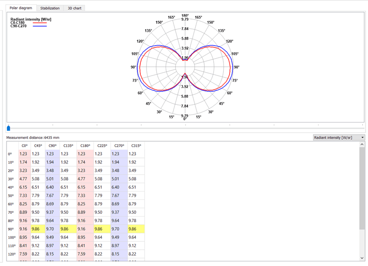Screen dimensions: 368x266
Task: Select the highlighted 9.86 cell under C45°
Action: pyautogui.click(x=35, y=229)
